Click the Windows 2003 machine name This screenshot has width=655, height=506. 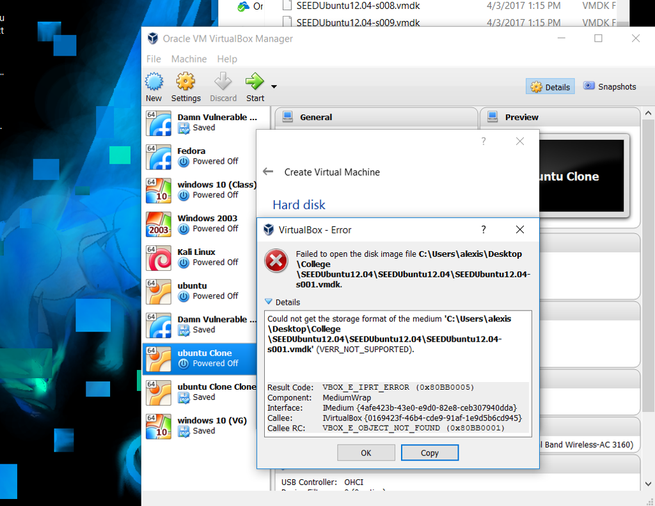coord(207,218)
